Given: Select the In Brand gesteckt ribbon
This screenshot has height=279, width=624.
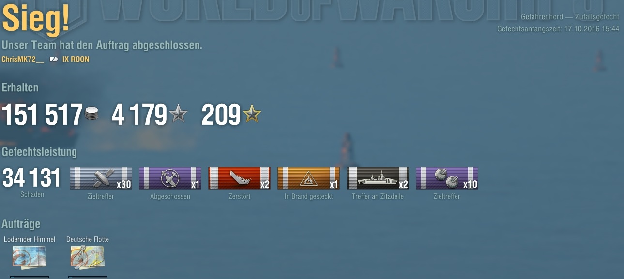Looking at the screenshot, I should click(309, 178).
